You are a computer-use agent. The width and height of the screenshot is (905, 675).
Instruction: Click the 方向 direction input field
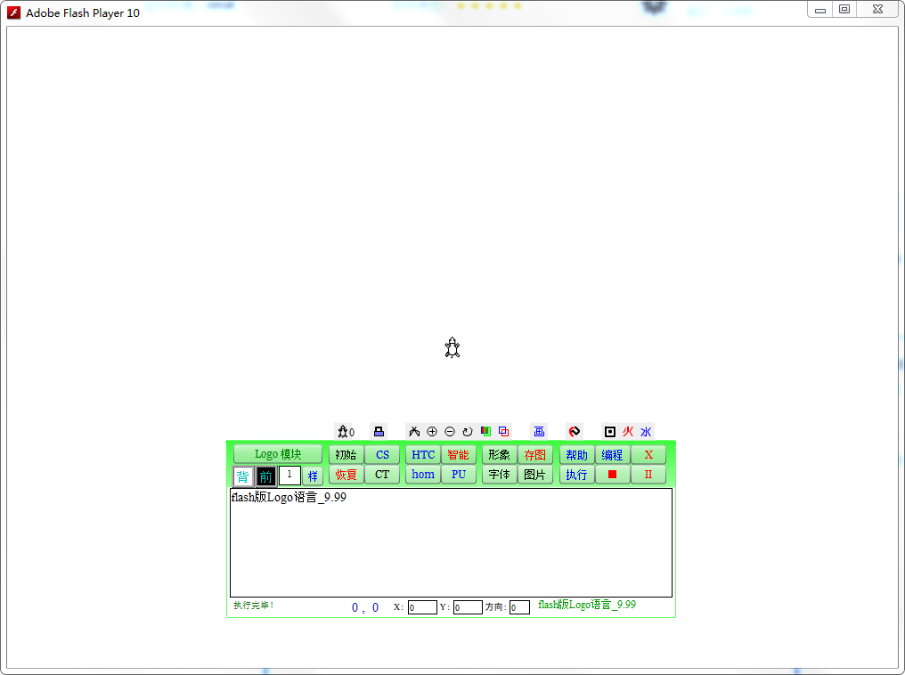[519, 607]
